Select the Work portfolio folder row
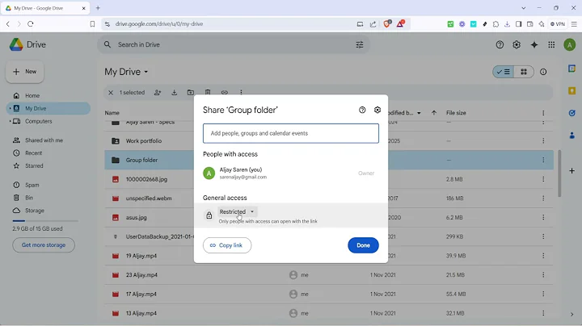Screen dimensions: 582x326 [328, 140]
